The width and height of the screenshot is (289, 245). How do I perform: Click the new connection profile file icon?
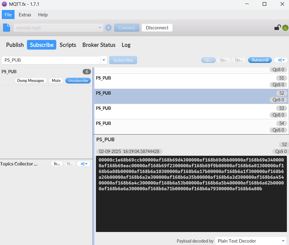coord(6,28)
